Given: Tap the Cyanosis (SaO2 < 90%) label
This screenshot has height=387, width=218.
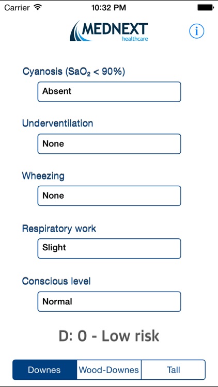Looking at the screenshot, I should [74, 72].
